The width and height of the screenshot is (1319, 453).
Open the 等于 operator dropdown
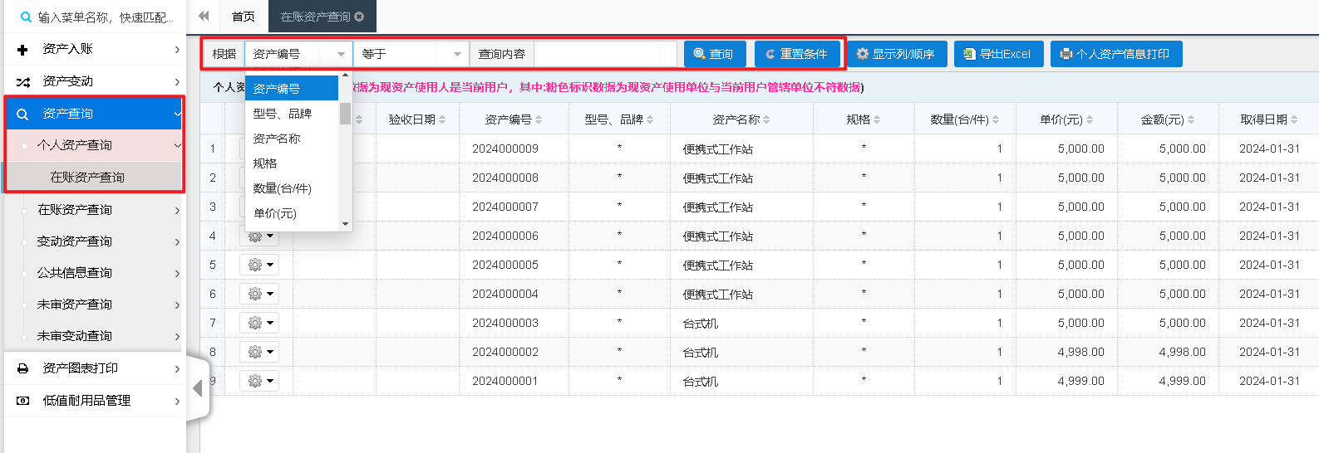pyautogui.click(x=411, y=54)
